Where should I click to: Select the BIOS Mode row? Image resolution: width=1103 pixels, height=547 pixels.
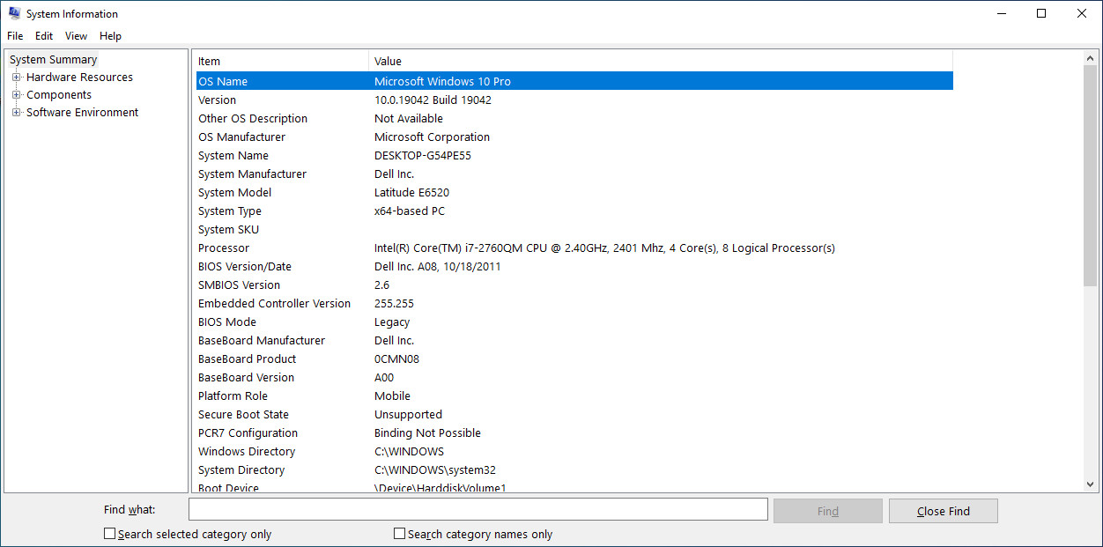(574, 322)
